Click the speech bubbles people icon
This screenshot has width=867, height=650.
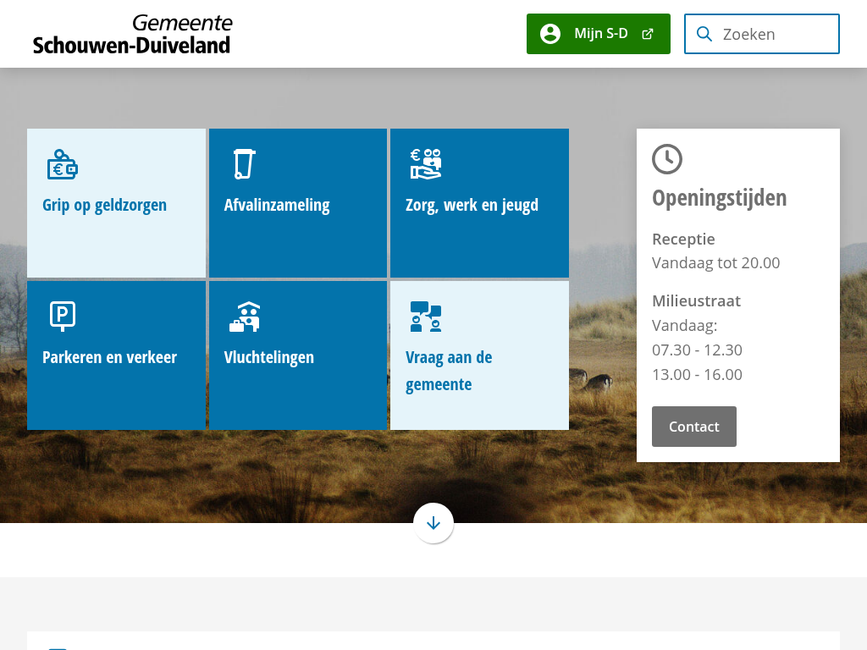pyautogui.click(x=426, y=317)
